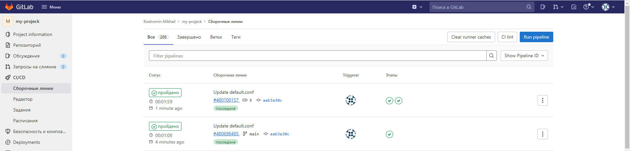Open the pipeline link #480700157

pos(226,100)
